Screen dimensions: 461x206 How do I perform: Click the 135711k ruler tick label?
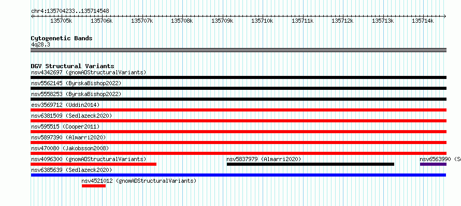tap(302, 21)
